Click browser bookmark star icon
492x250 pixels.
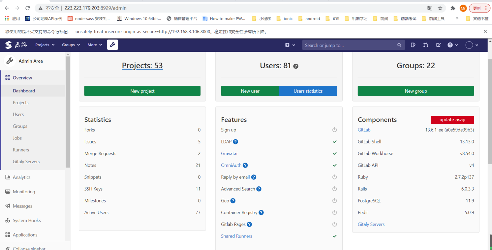click(440, 8)
